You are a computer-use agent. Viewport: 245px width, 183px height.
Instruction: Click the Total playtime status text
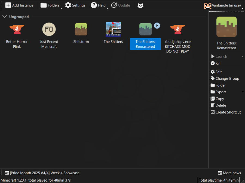[x=219, y=180]
